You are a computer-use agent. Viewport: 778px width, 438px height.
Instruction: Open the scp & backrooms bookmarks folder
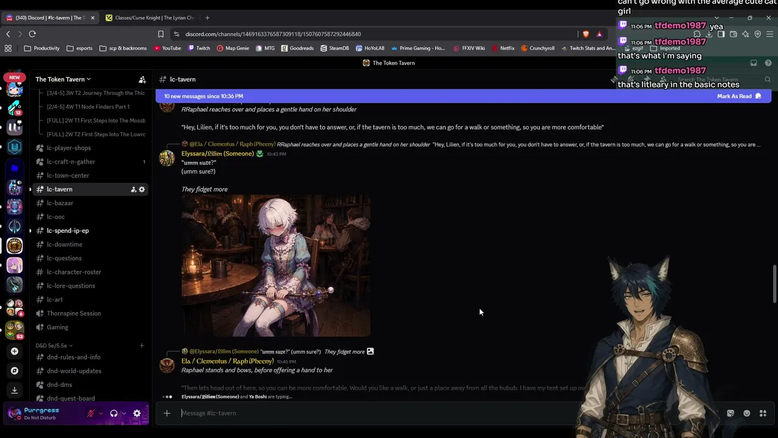click(123, 48)
